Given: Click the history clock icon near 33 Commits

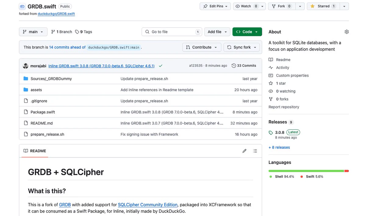Looking at the screenshot, I should pos(234,66).
